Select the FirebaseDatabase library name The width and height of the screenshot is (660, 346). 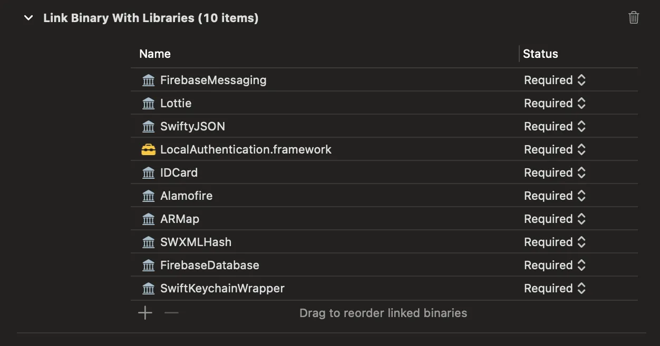[209, 266]
